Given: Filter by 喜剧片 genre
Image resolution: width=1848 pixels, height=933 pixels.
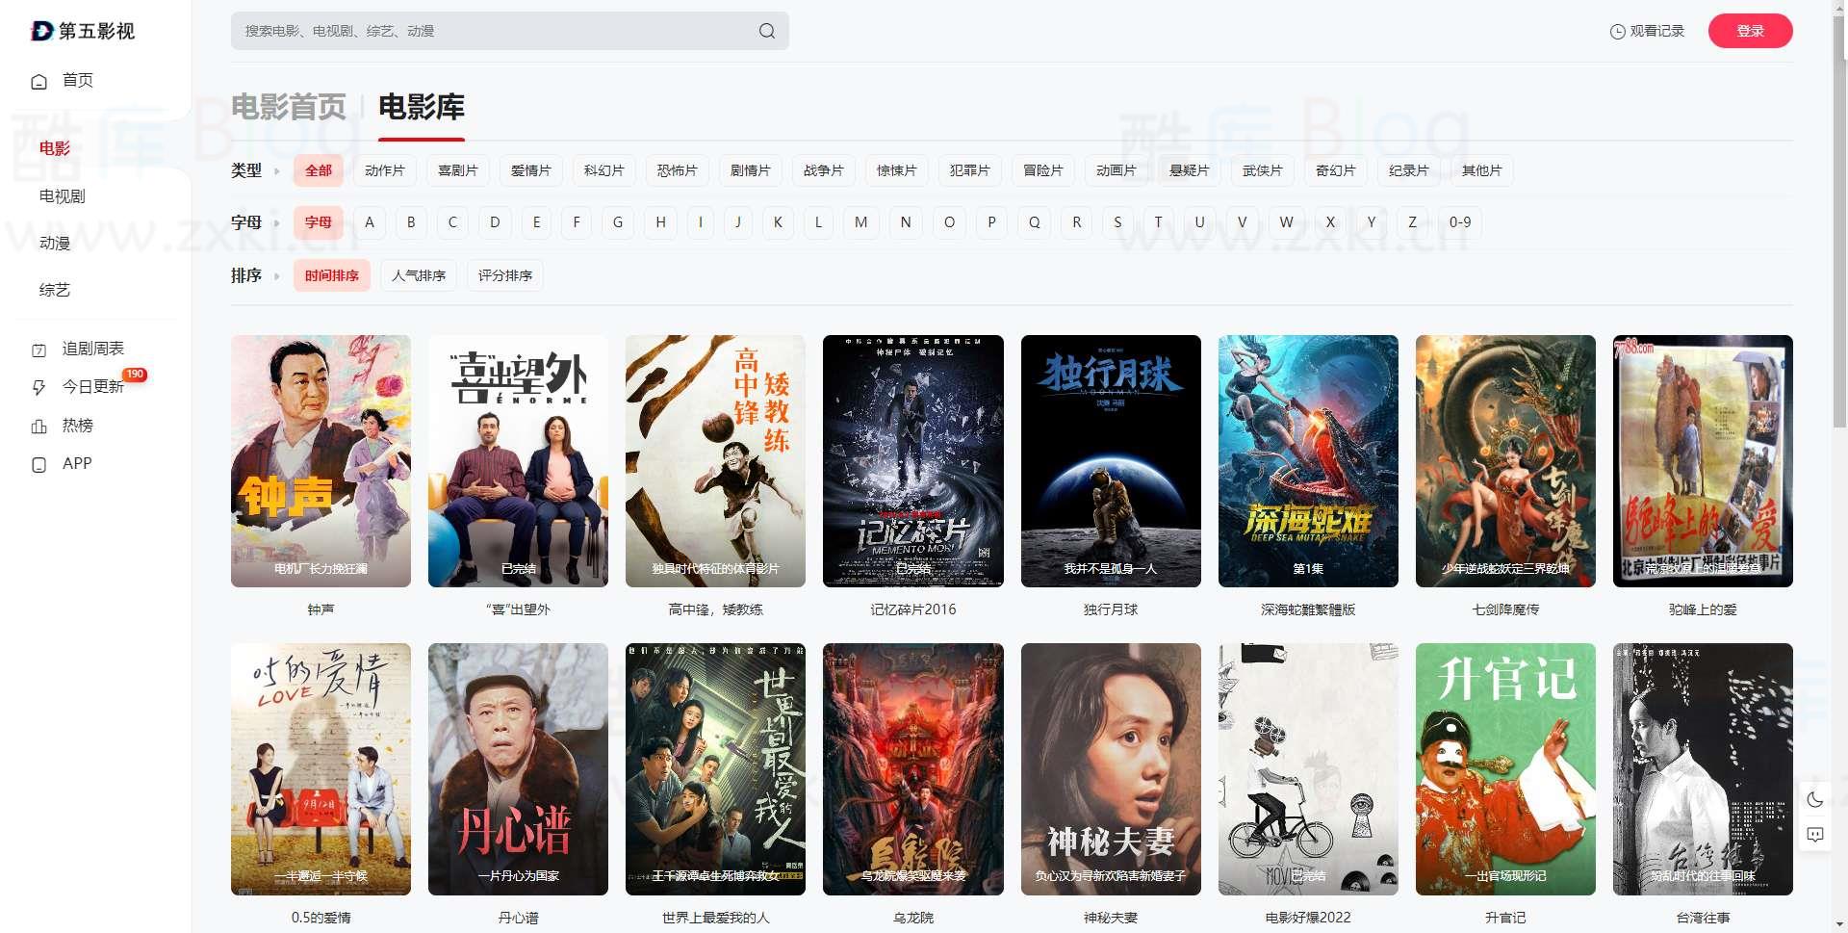Looking at the screenshot, I should click(457, 170).
